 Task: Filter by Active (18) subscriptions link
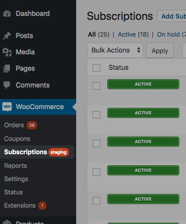click(x=133, y=34)
